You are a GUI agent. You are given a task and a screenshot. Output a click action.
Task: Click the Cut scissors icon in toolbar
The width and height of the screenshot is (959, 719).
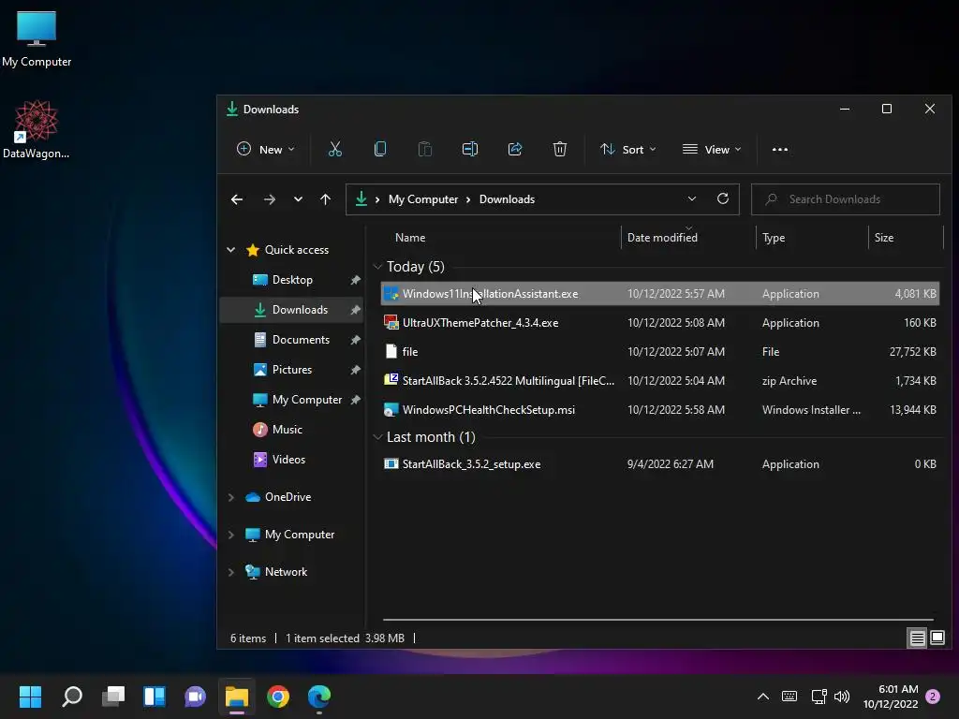(335, 149)
